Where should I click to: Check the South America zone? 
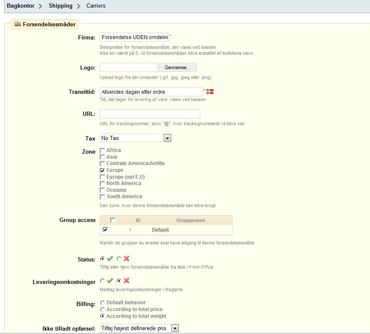pyautogui.click(x=102, y=197)
